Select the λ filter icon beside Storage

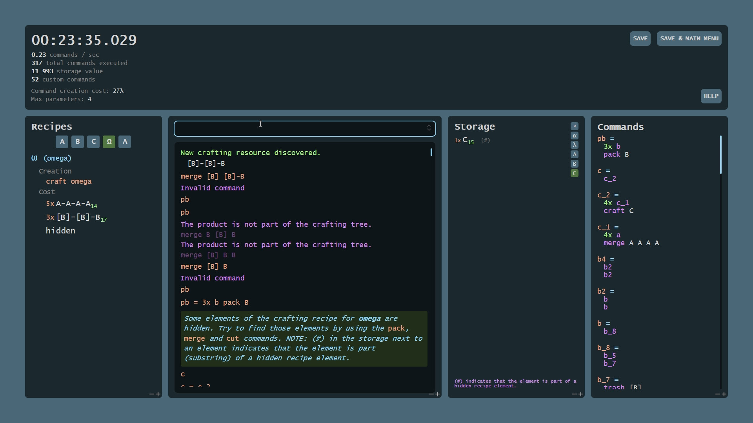tap(575, 145)
